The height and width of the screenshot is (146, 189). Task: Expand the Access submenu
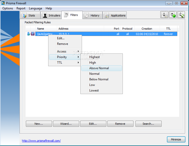(65, 51)
